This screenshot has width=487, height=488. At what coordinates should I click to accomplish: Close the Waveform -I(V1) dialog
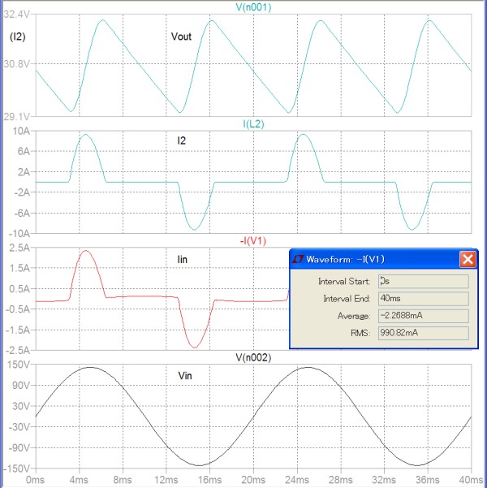click(x=468, y=259)
